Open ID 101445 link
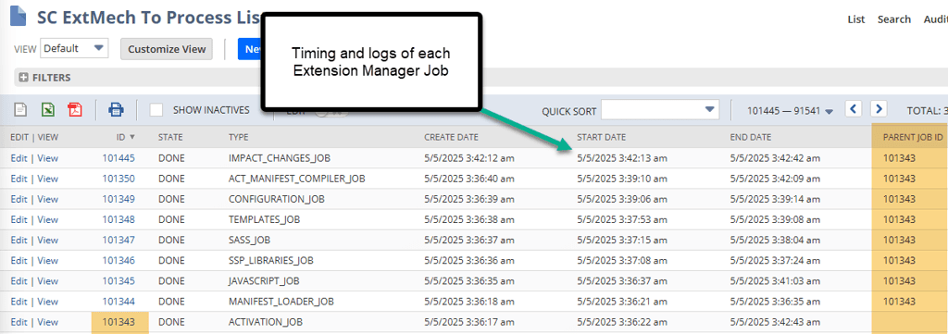Image resolution: width=948 pixels, height=334 pixels. coord(118,158)
